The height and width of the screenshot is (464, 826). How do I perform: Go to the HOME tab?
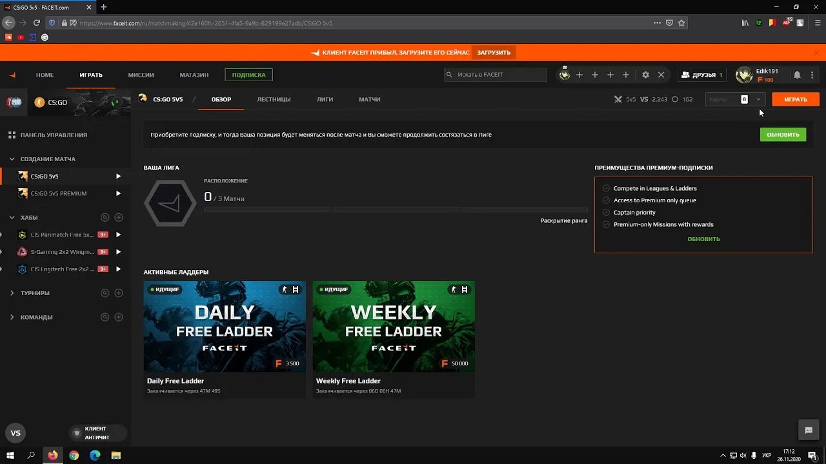pos(45,75)
